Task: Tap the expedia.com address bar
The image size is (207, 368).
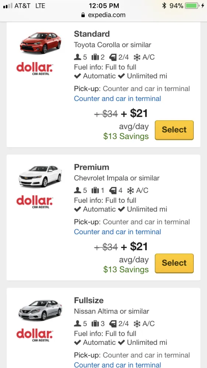Action: (x=103, y=15)
